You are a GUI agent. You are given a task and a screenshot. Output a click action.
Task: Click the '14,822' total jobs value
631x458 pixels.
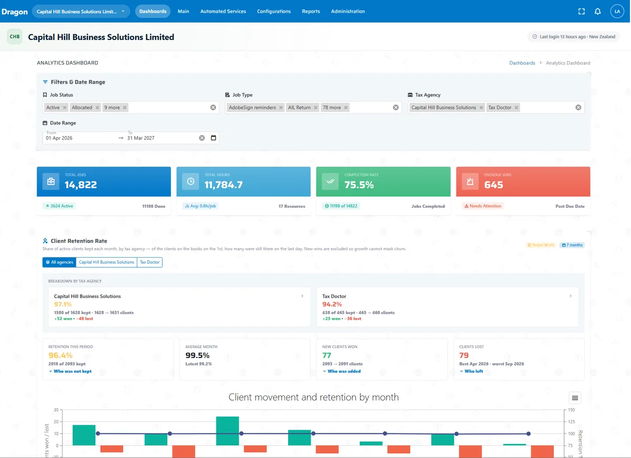tap(81, 185)
